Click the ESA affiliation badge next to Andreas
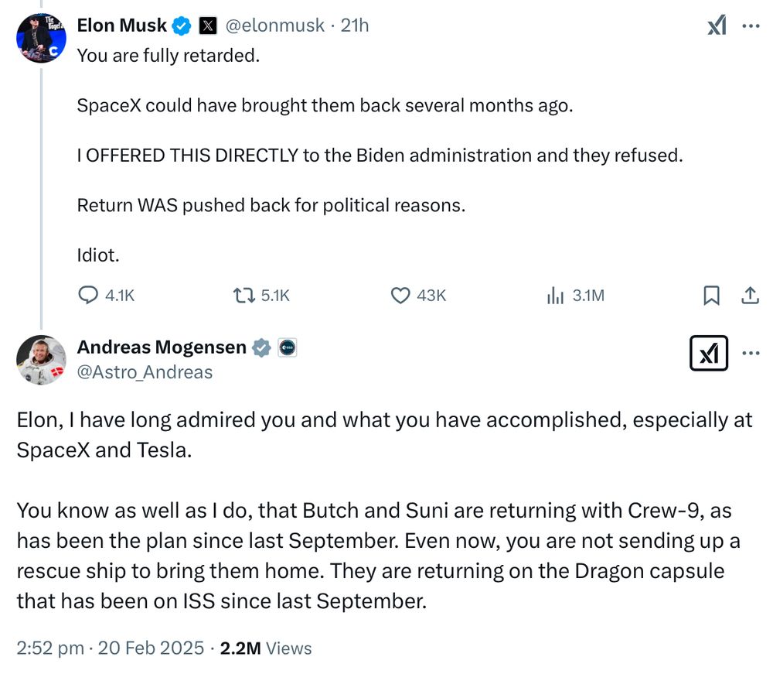The height and width of the screenshot is (674, 773). 287,347
